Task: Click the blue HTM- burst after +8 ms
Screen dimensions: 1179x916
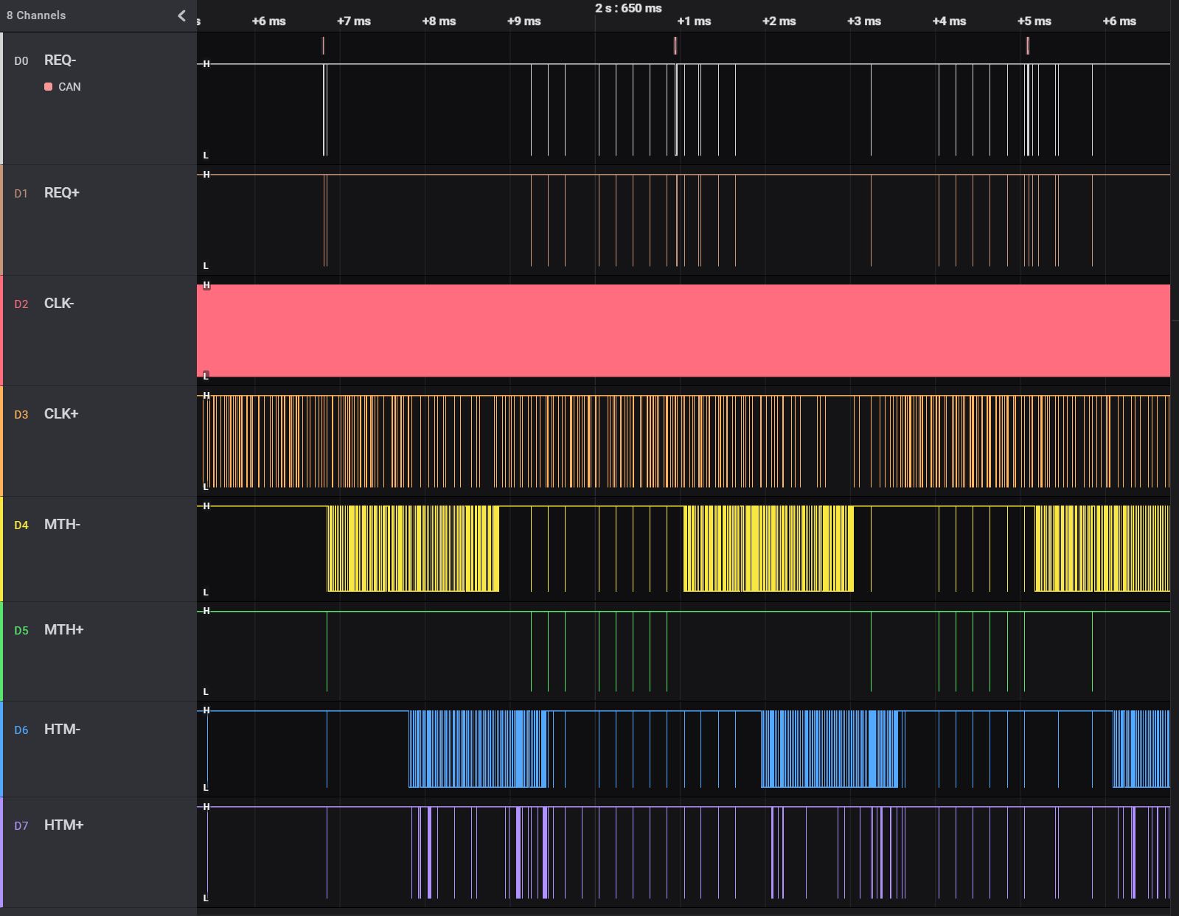Action: point(478,749)
